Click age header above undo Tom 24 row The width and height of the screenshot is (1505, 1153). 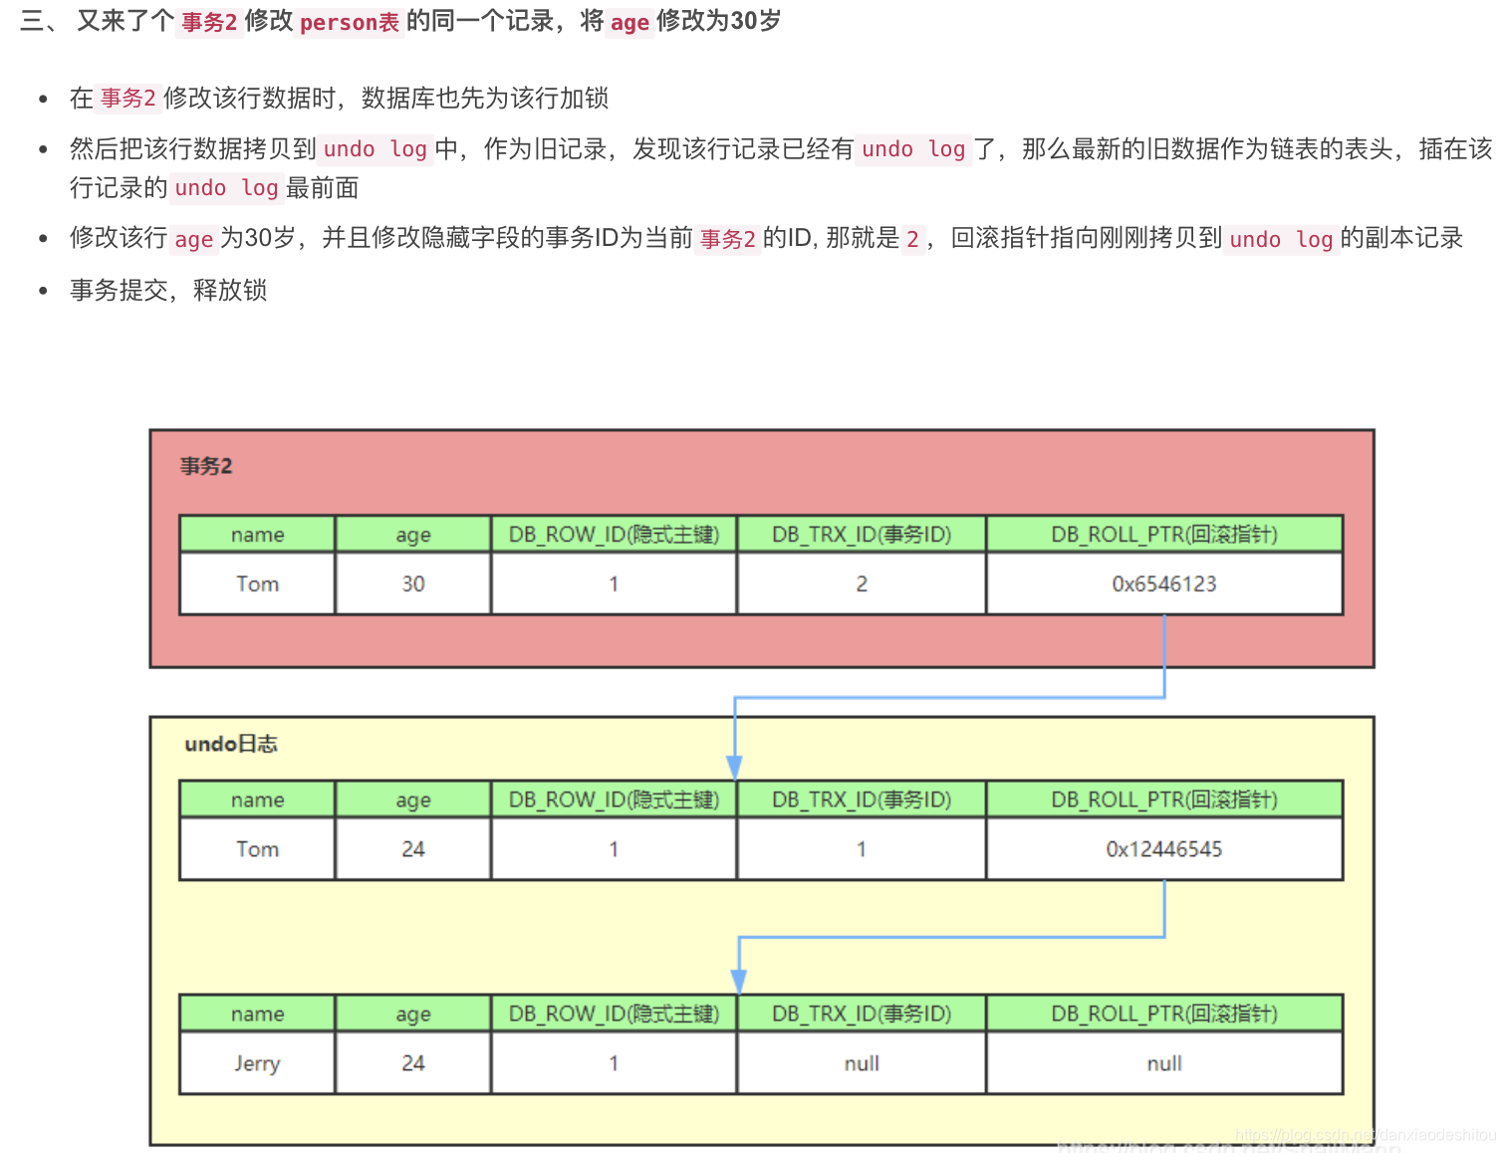point(413,800)
